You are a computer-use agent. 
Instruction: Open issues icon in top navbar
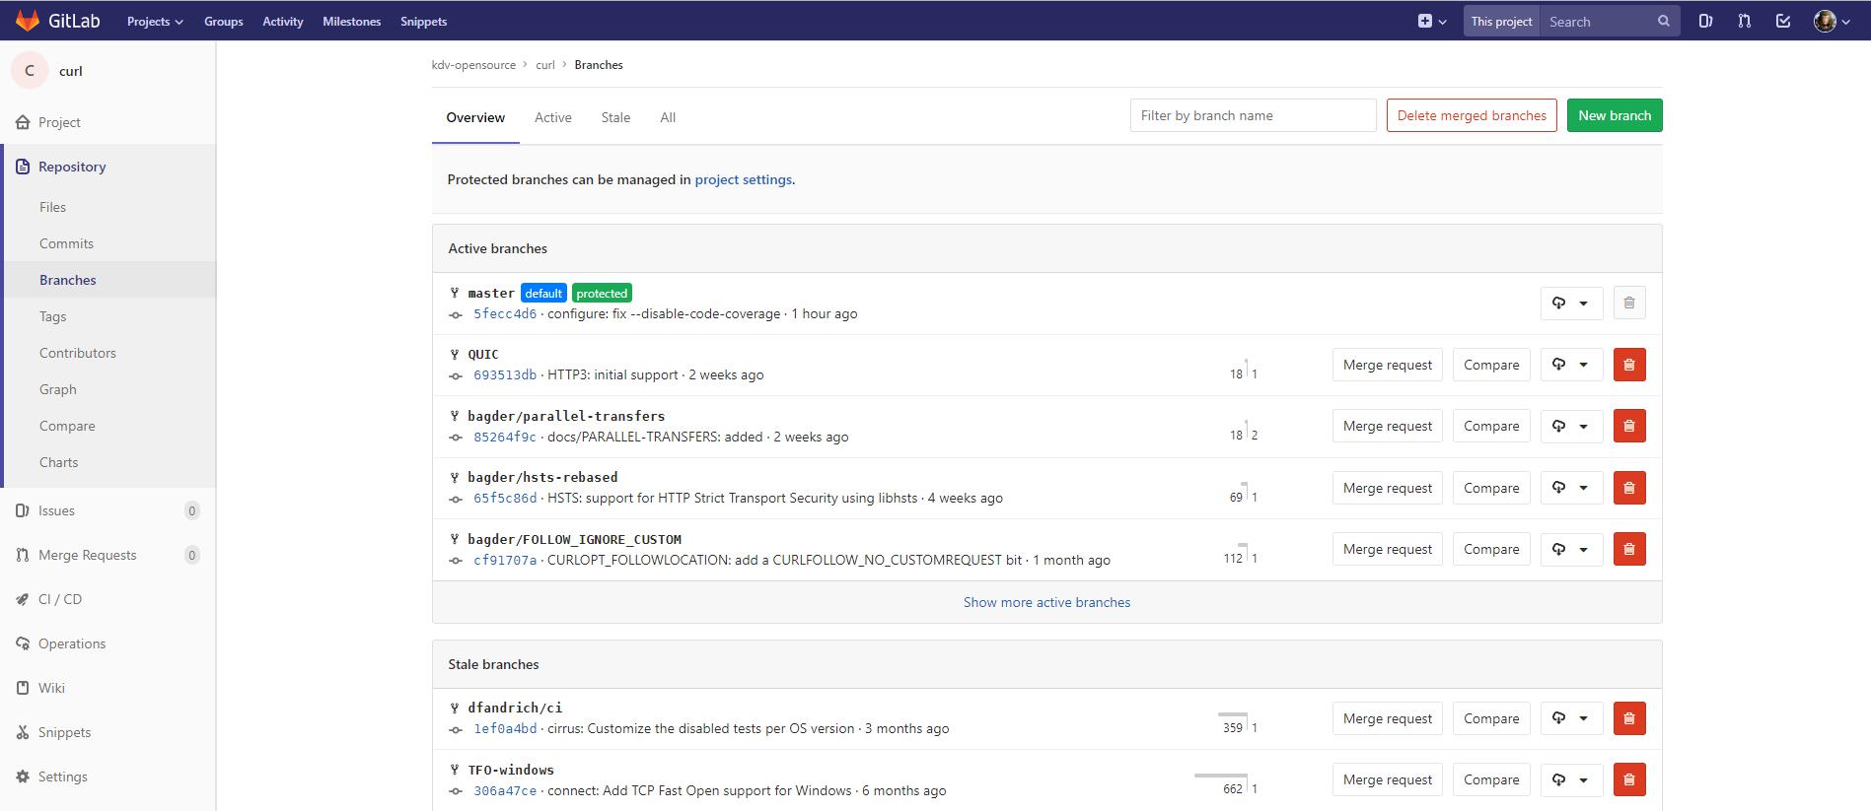coord(1705,21)
